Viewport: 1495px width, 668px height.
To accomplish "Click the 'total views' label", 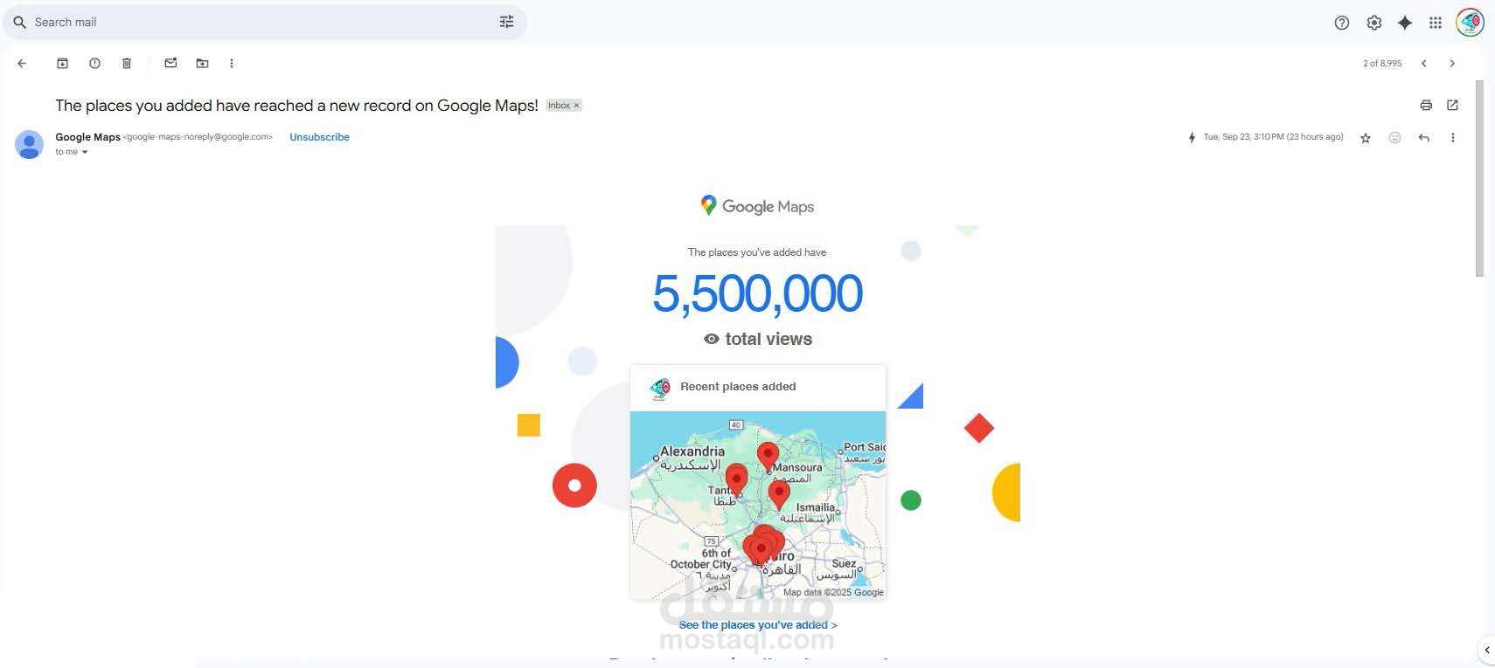I will tap(768, 339).
